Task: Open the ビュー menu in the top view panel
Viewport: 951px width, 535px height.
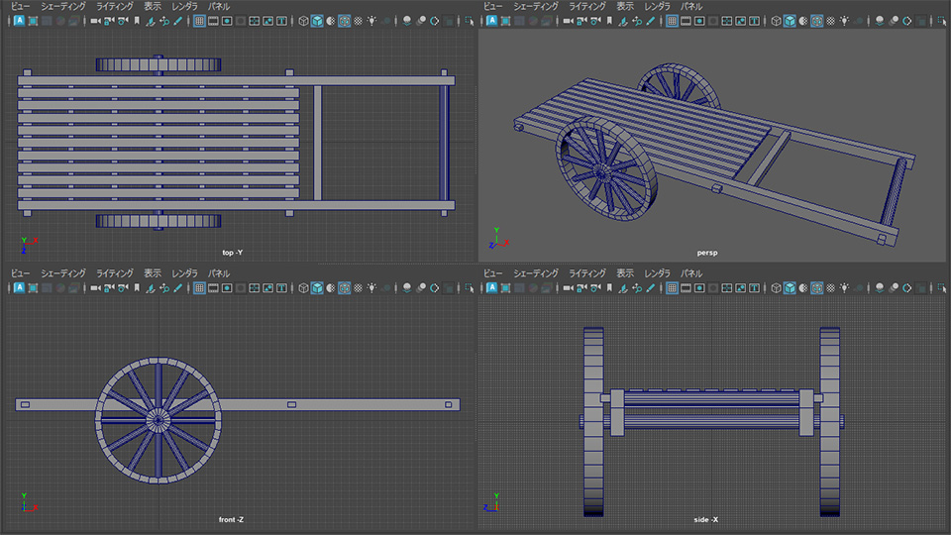Action: pos(20,6)
